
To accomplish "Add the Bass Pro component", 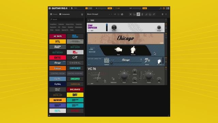I will click(58, 47).
